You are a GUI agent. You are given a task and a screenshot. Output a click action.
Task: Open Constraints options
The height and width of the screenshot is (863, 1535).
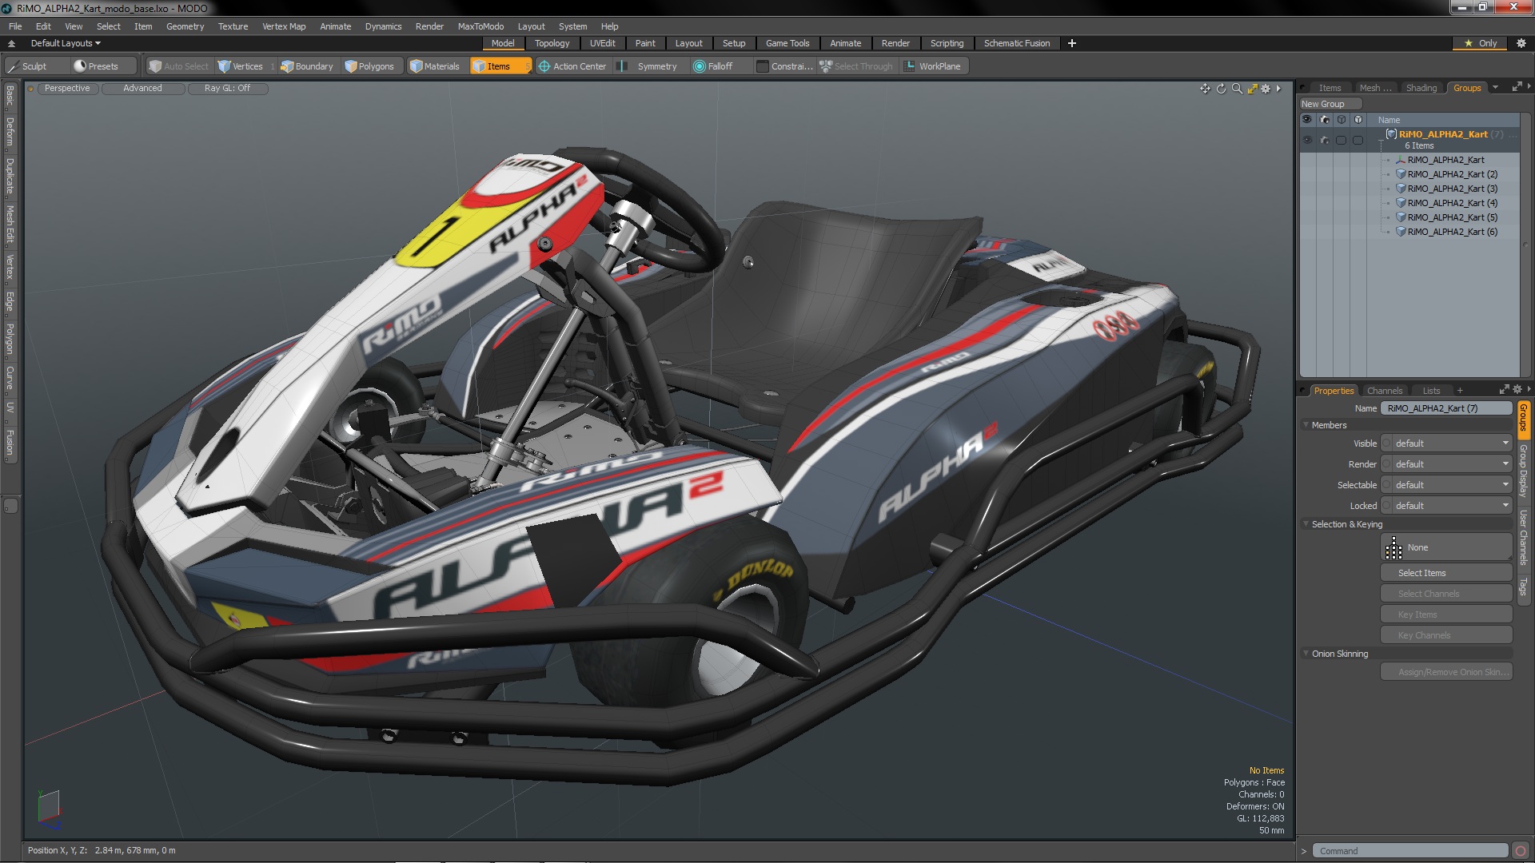[x=784, y=66]
